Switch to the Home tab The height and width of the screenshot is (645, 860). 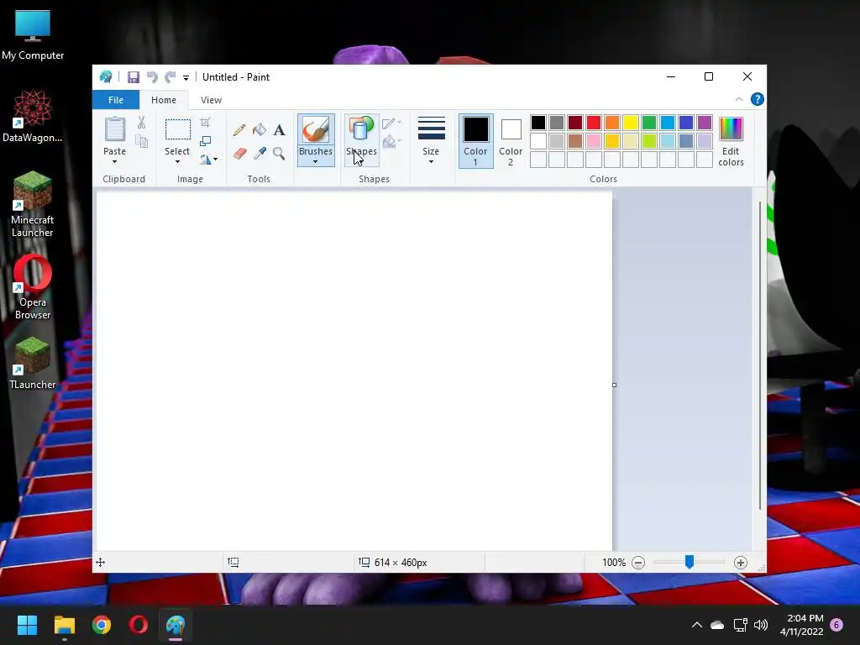coord(164,100)
